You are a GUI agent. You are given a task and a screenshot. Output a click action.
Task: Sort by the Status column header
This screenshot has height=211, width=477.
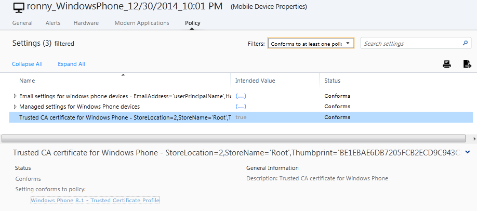332,81
